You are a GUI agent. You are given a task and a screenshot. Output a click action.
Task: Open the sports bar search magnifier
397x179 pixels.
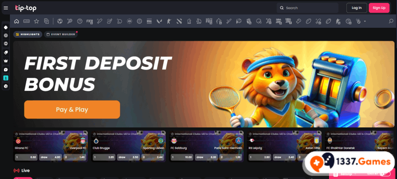(391, 21)
